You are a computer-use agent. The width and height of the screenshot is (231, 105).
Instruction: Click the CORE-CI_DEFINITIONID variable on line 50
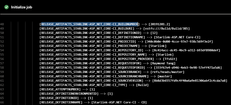pyautogui.click(x=90, y=33)
